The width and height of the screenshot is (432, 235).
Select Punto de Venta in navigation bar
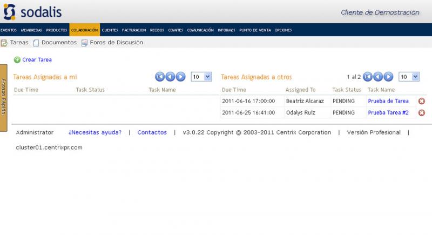(x=255, y=30)
